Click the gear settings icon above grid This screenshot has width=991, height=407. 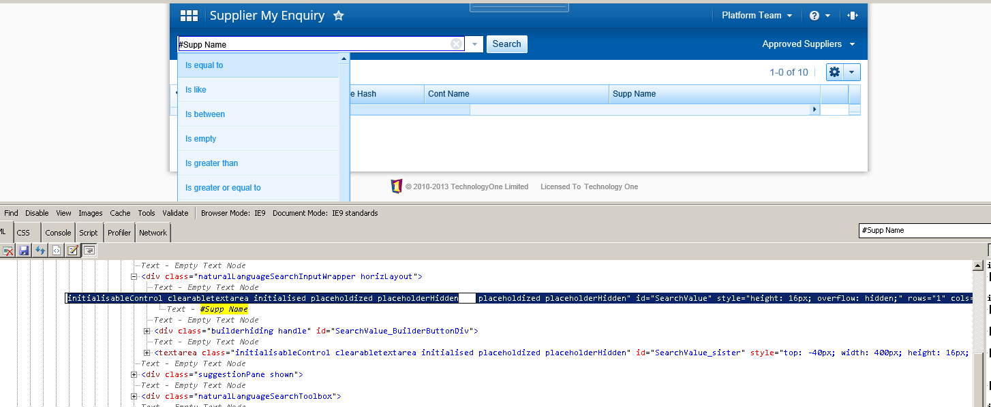pos(835,72)
